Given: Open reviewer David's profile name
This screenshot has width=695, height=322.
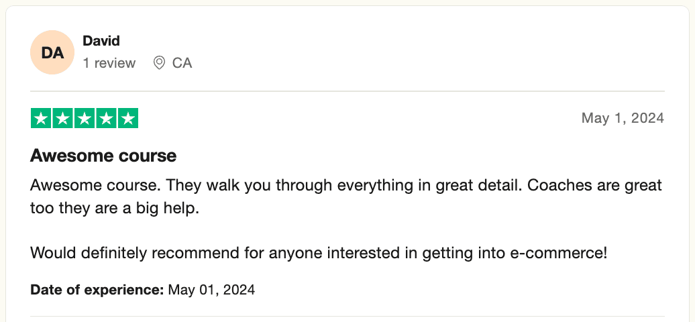Looking at the screenshot, I should [x=101, y=41].
